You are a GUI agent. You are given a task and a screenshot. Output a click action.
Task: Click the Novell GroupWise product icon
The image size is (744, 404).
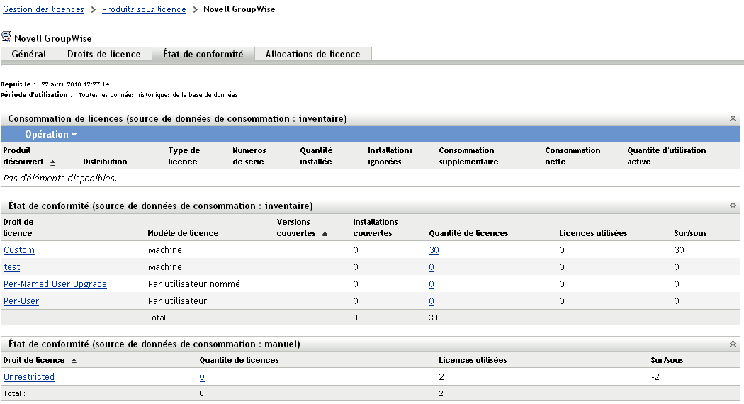click(x=6, y=38)
